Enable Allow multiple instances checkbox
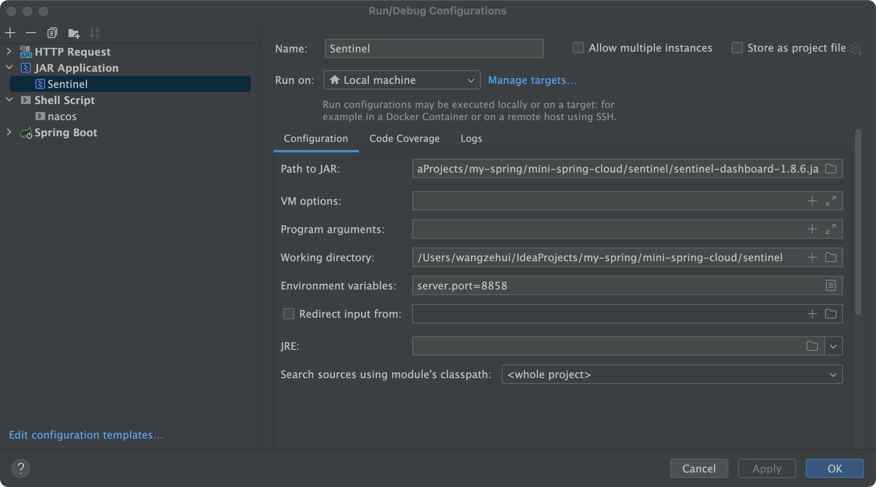The width and height of the screenshot is (876, 487). click(578, 48)
